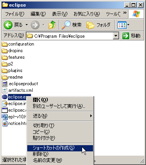Select the p2 folder icon
This screenshot has width=146, height=165.
(x=5, y=64)
